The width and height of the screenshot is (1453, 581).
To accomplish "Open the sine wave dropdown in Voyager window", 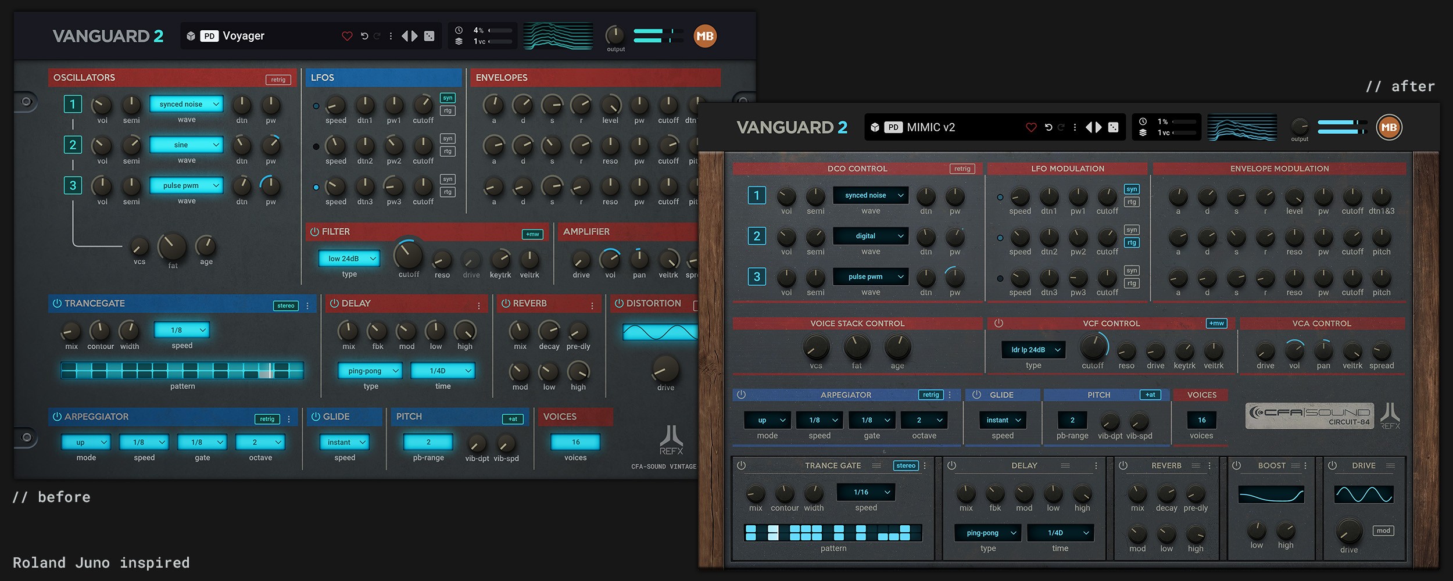I will pyautogui.click(x=187, y=145).
